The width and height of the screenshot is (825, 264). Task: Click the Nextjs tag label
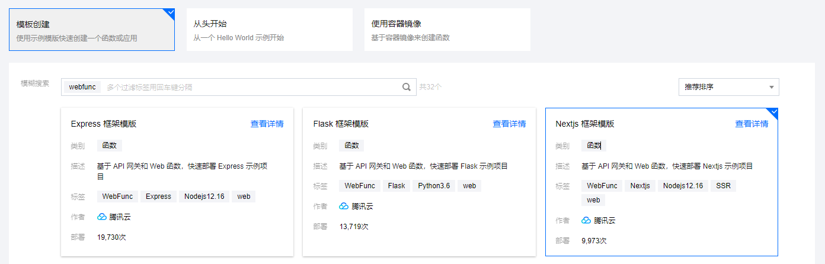coord(640,186)
